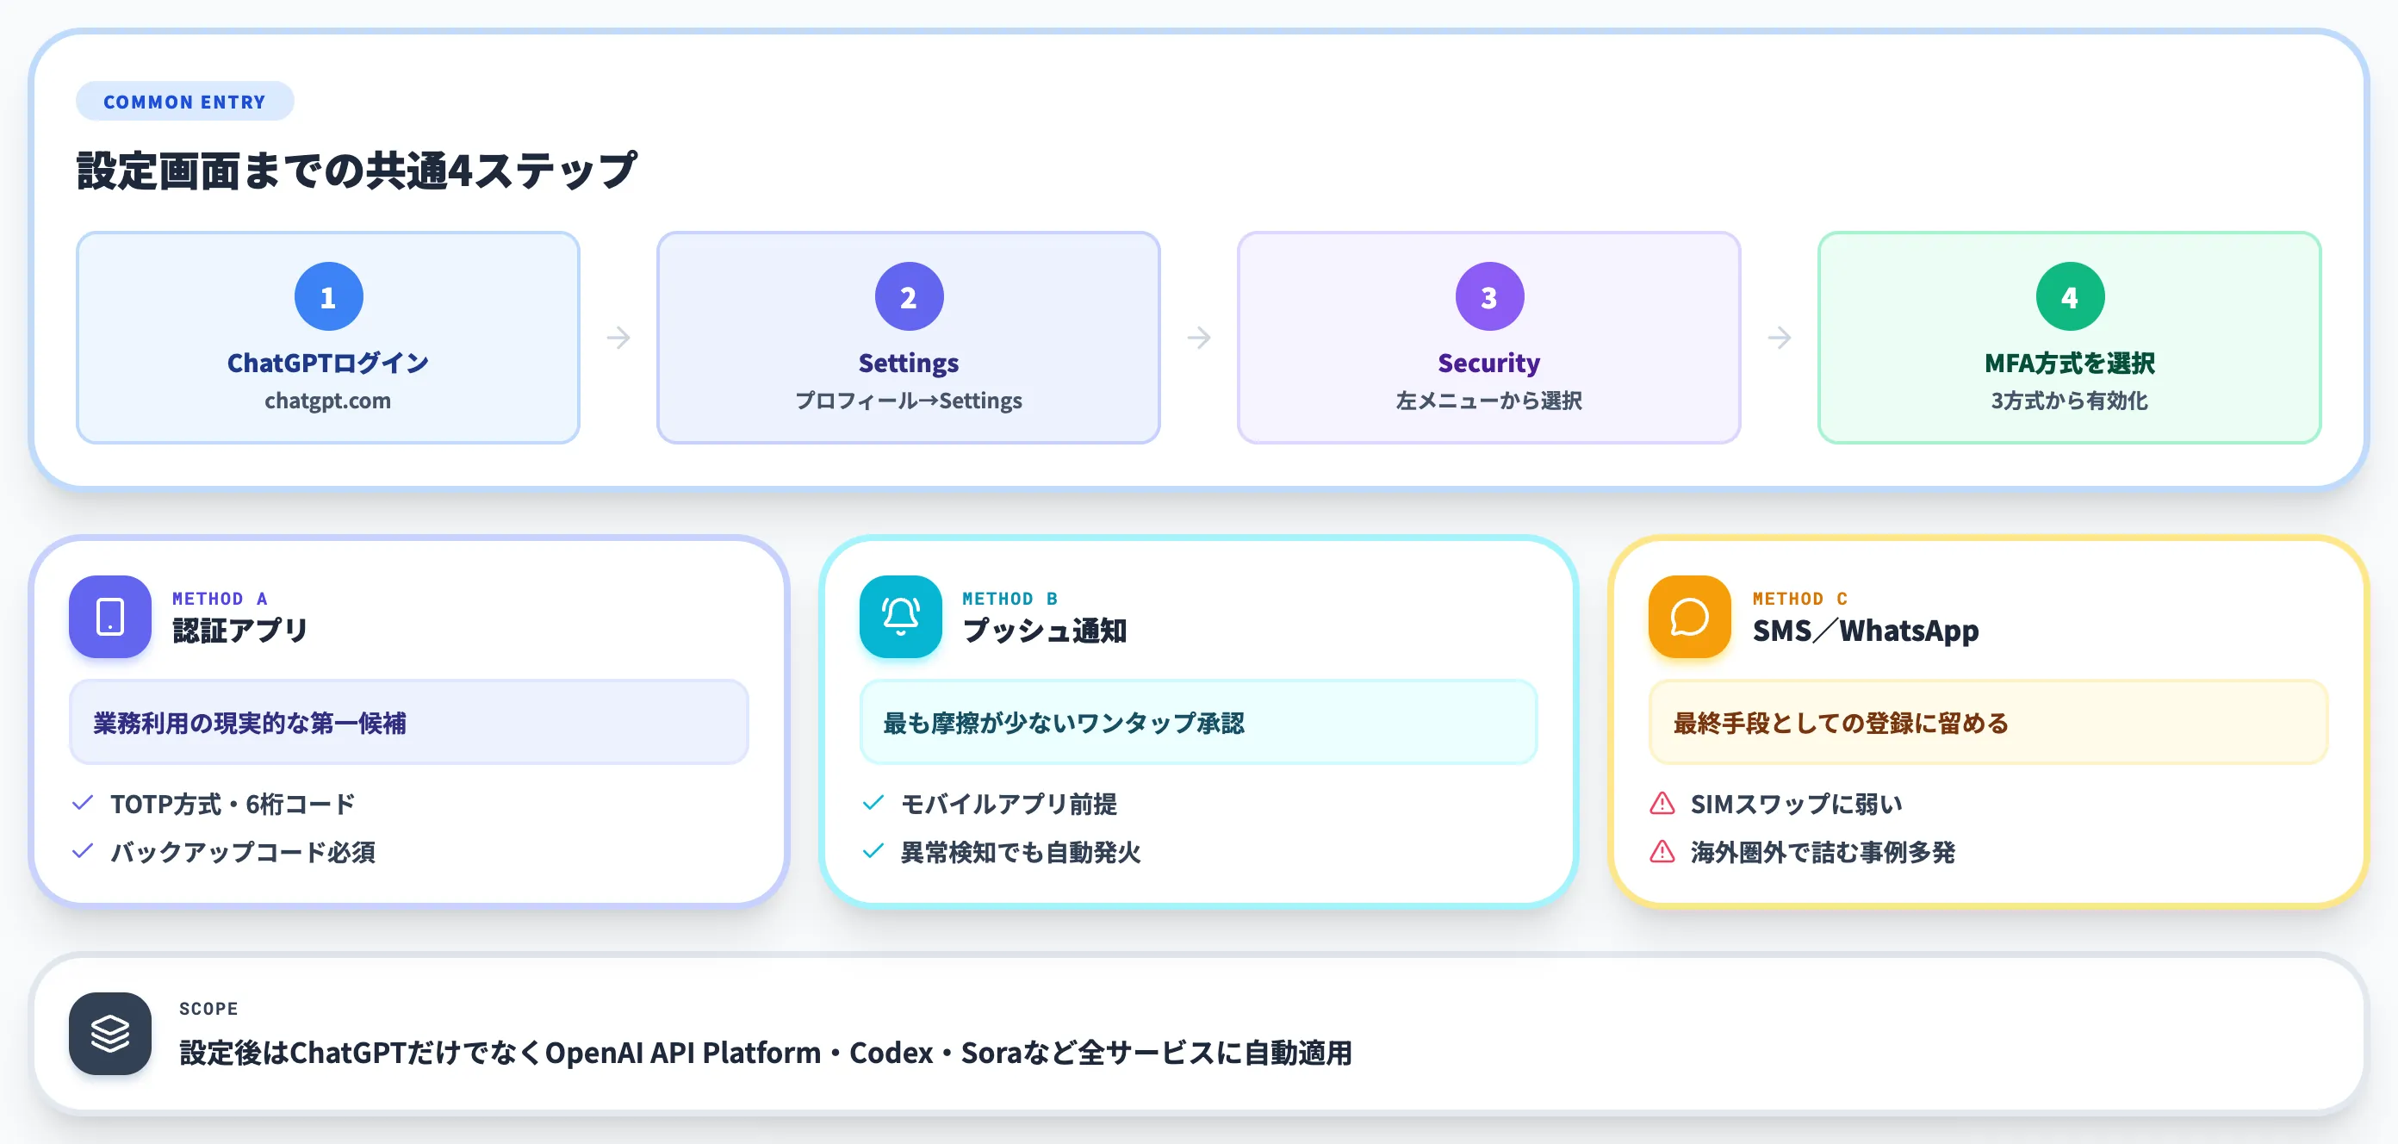
Task: Click the TOTP方式・6桁コード text
Action: pos(233,804)
